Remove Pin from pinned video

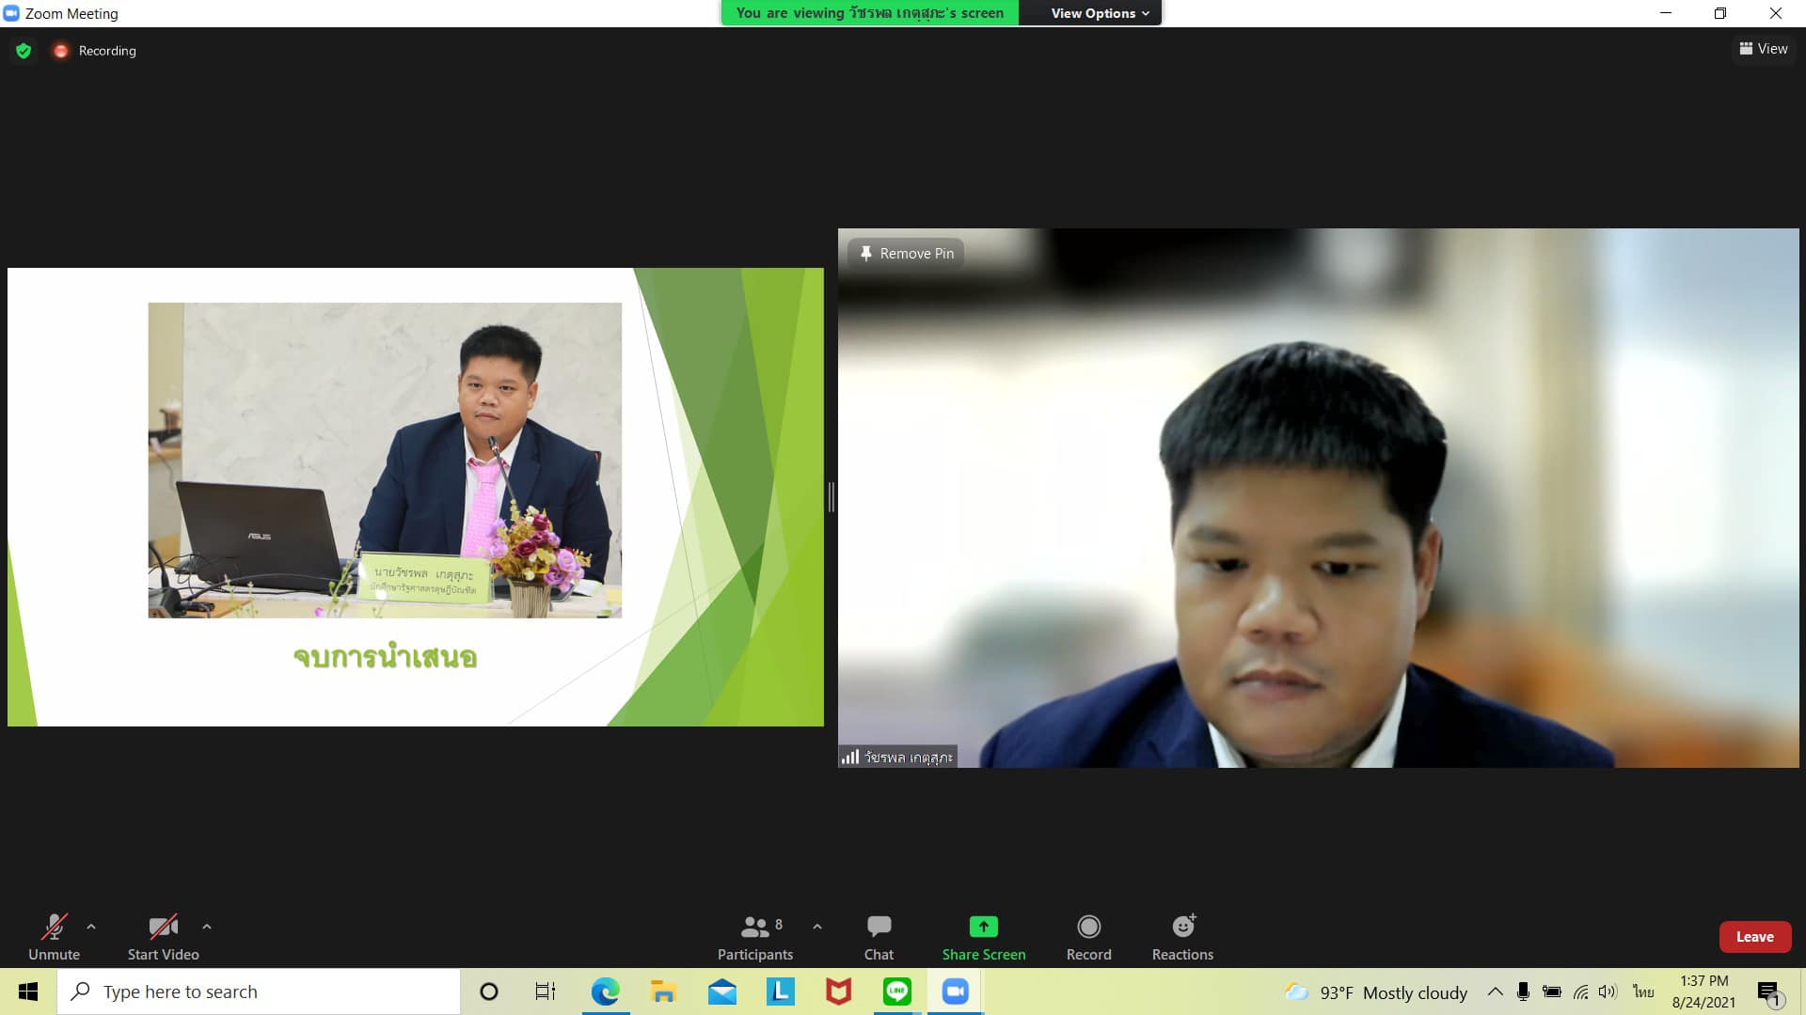(x=906, y=254)
